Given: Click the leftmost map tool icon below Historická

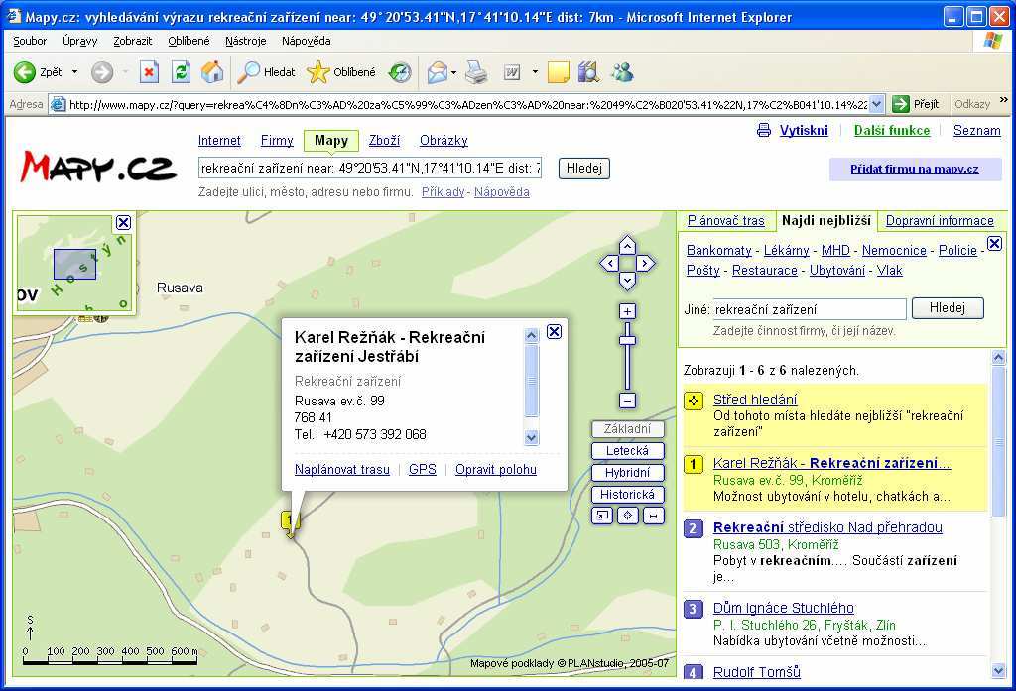Looking at the screenshot, I should click(x=602, y=516).
